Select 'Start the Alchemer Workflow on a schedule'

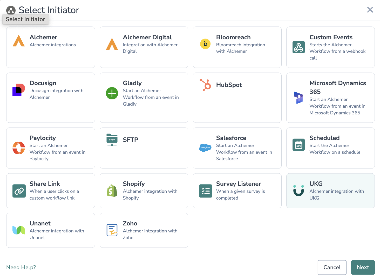[x=335, y=149]
